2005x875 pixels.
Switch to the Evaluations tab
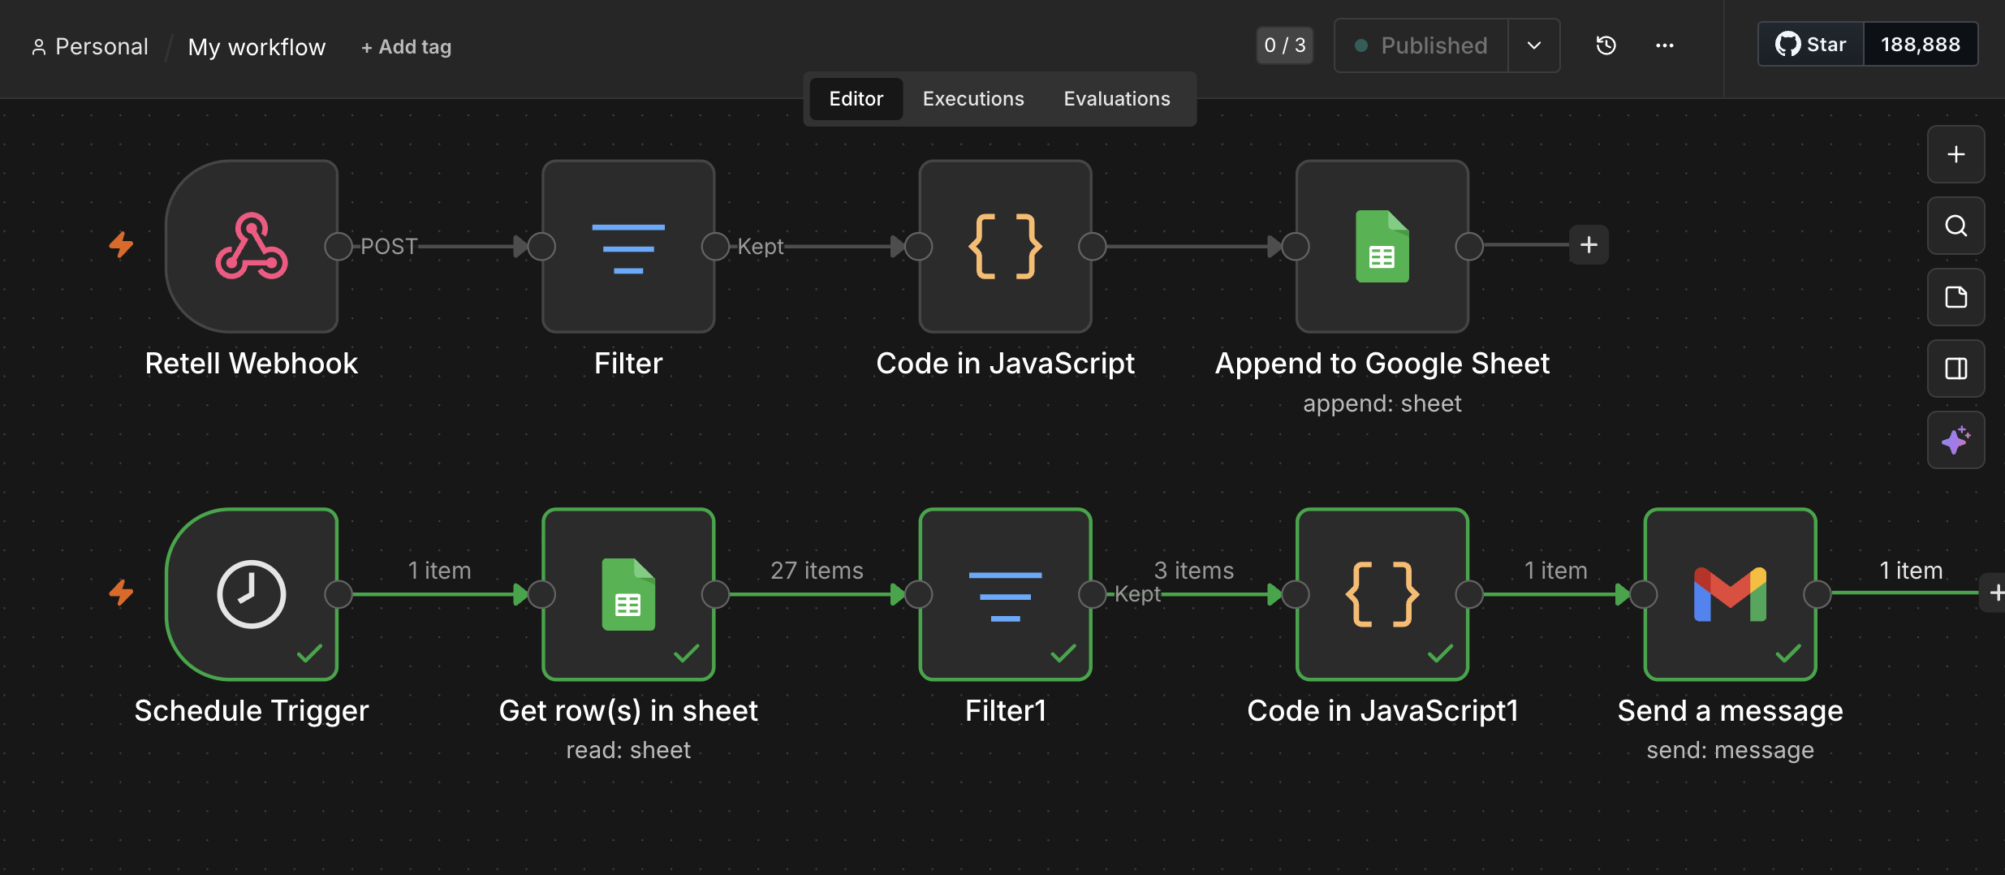(1117, 99)
